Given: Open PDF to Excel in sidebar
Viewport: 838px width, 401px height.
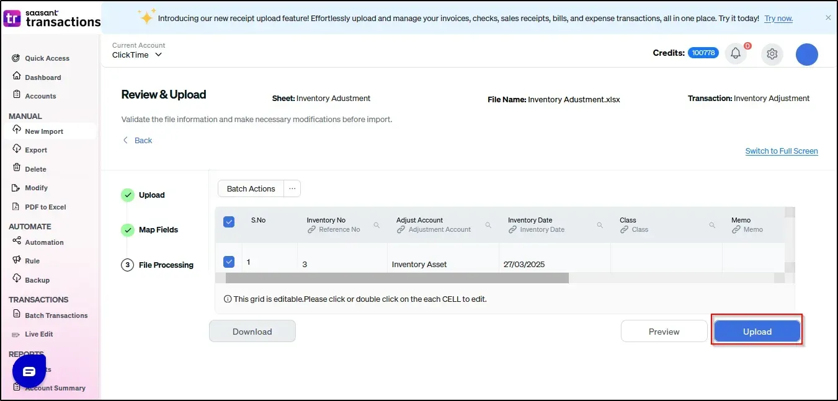Looking at the screenshot, I should click(45, 207).
